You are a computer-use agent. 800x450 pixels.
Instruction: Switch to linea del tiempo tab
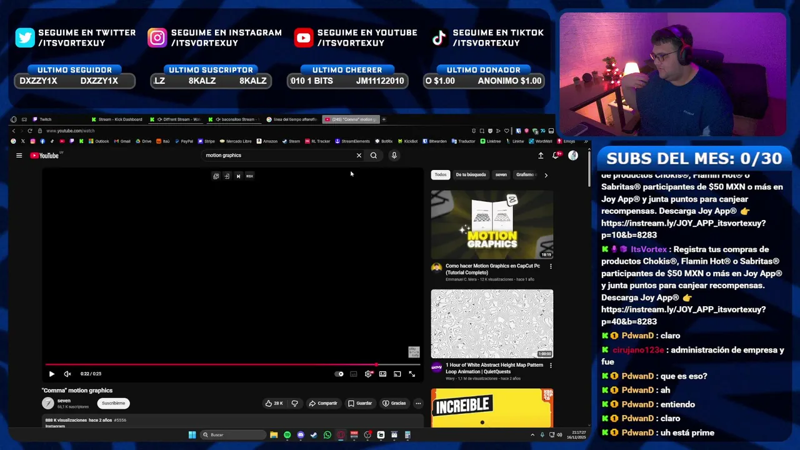[292, 119]
